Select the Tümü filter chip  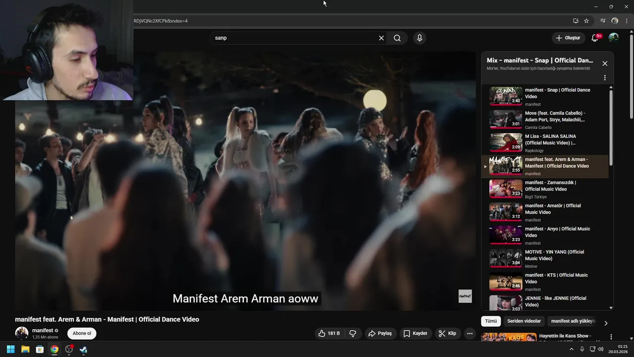[x=491, y=321]
